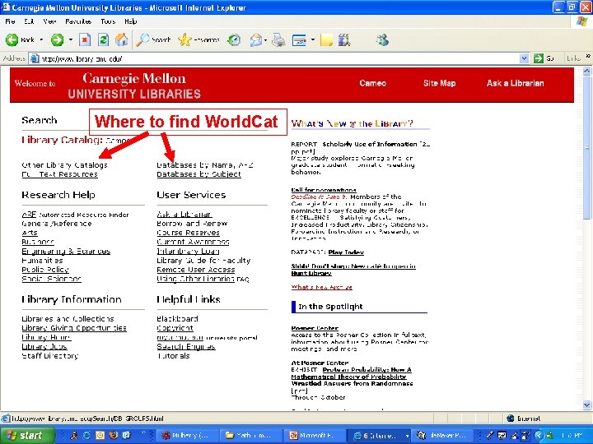
Task: Click the Research toolbar icon
Action: [344, 39]
